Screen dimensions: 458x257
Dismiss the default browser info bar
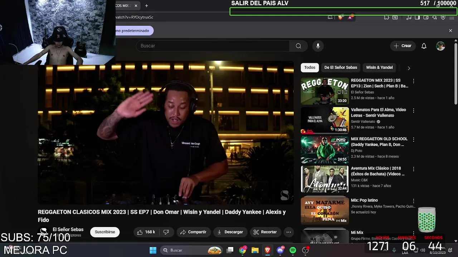[x=450, y=31]
